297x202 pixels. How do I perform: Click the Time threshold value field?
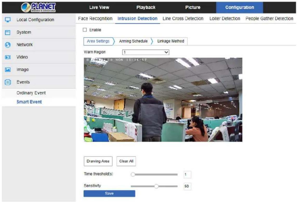pos(187,175)
